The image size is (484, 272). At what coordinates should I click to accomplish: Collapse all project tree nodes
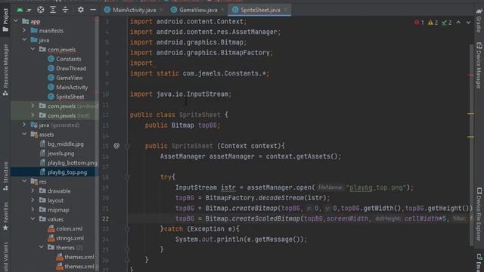click(65, 10)
